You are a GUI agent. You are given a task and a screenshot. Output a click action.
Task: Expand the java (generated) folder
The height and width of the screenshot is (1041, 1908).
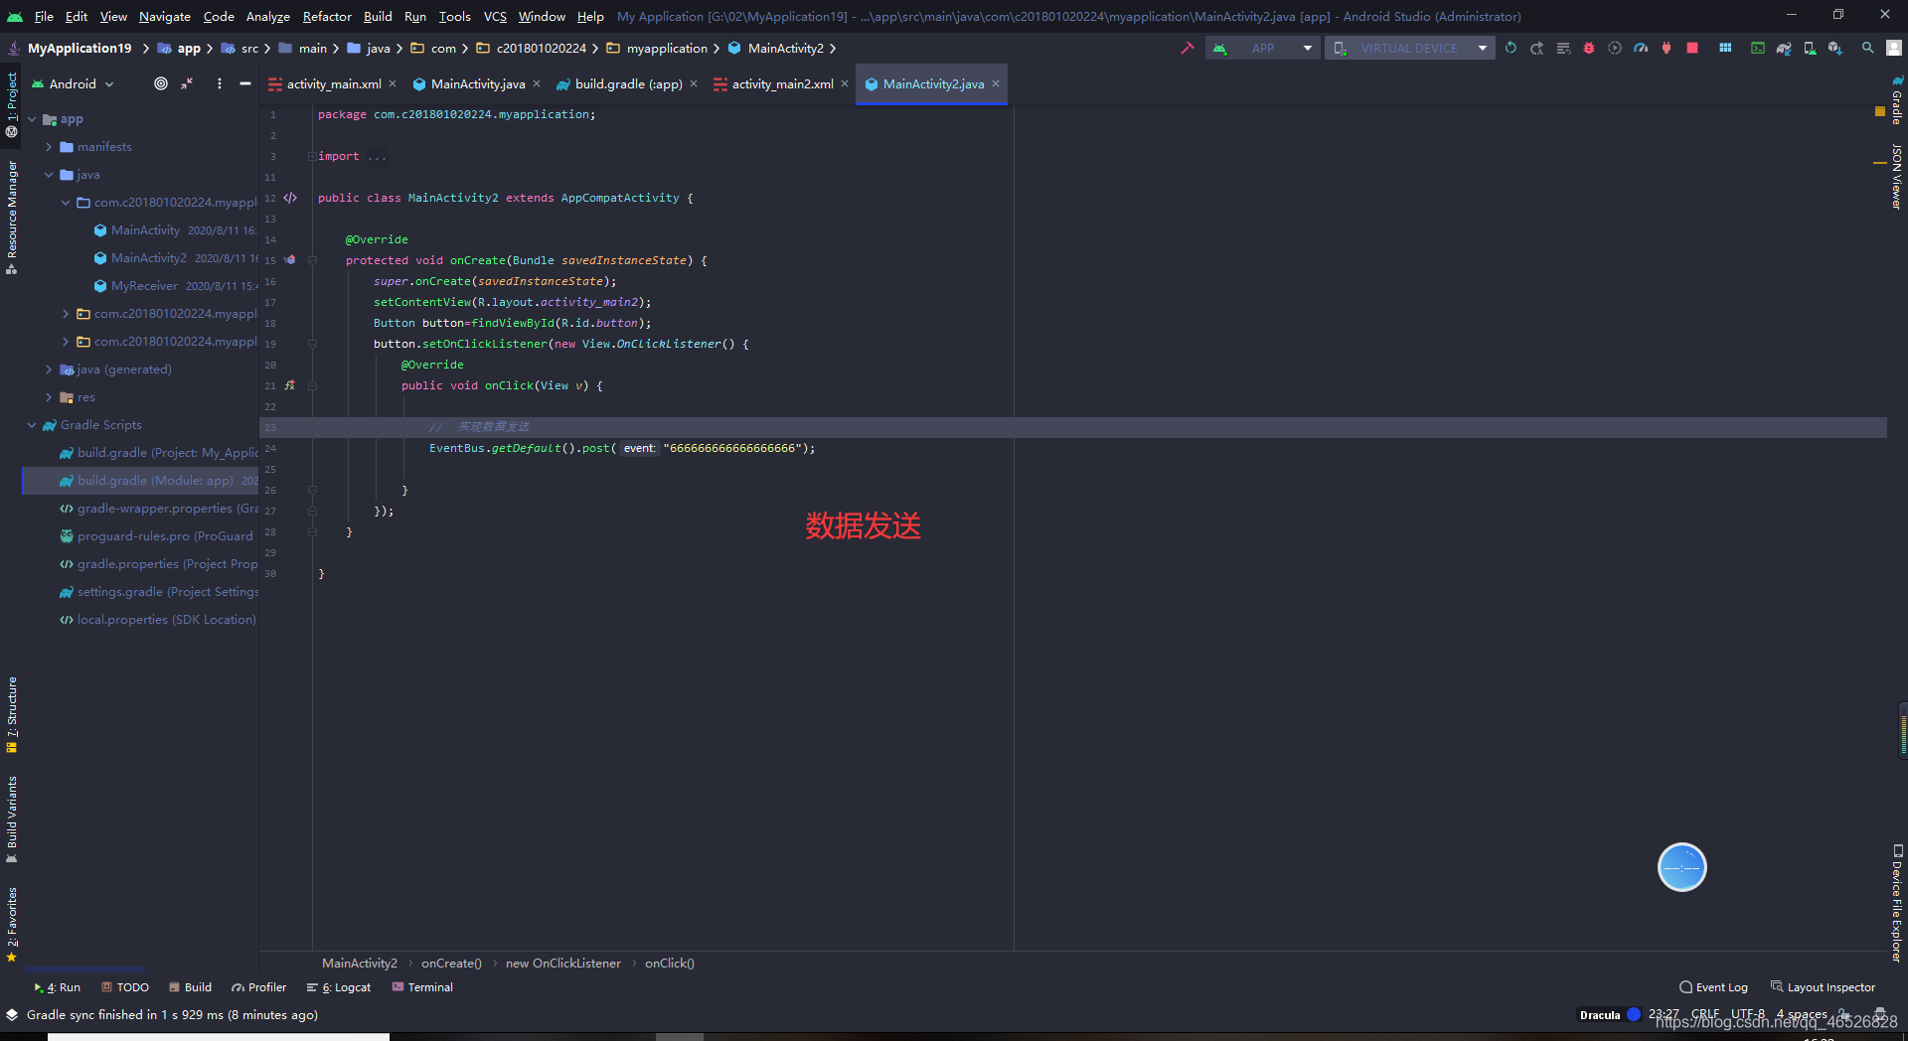49,370
